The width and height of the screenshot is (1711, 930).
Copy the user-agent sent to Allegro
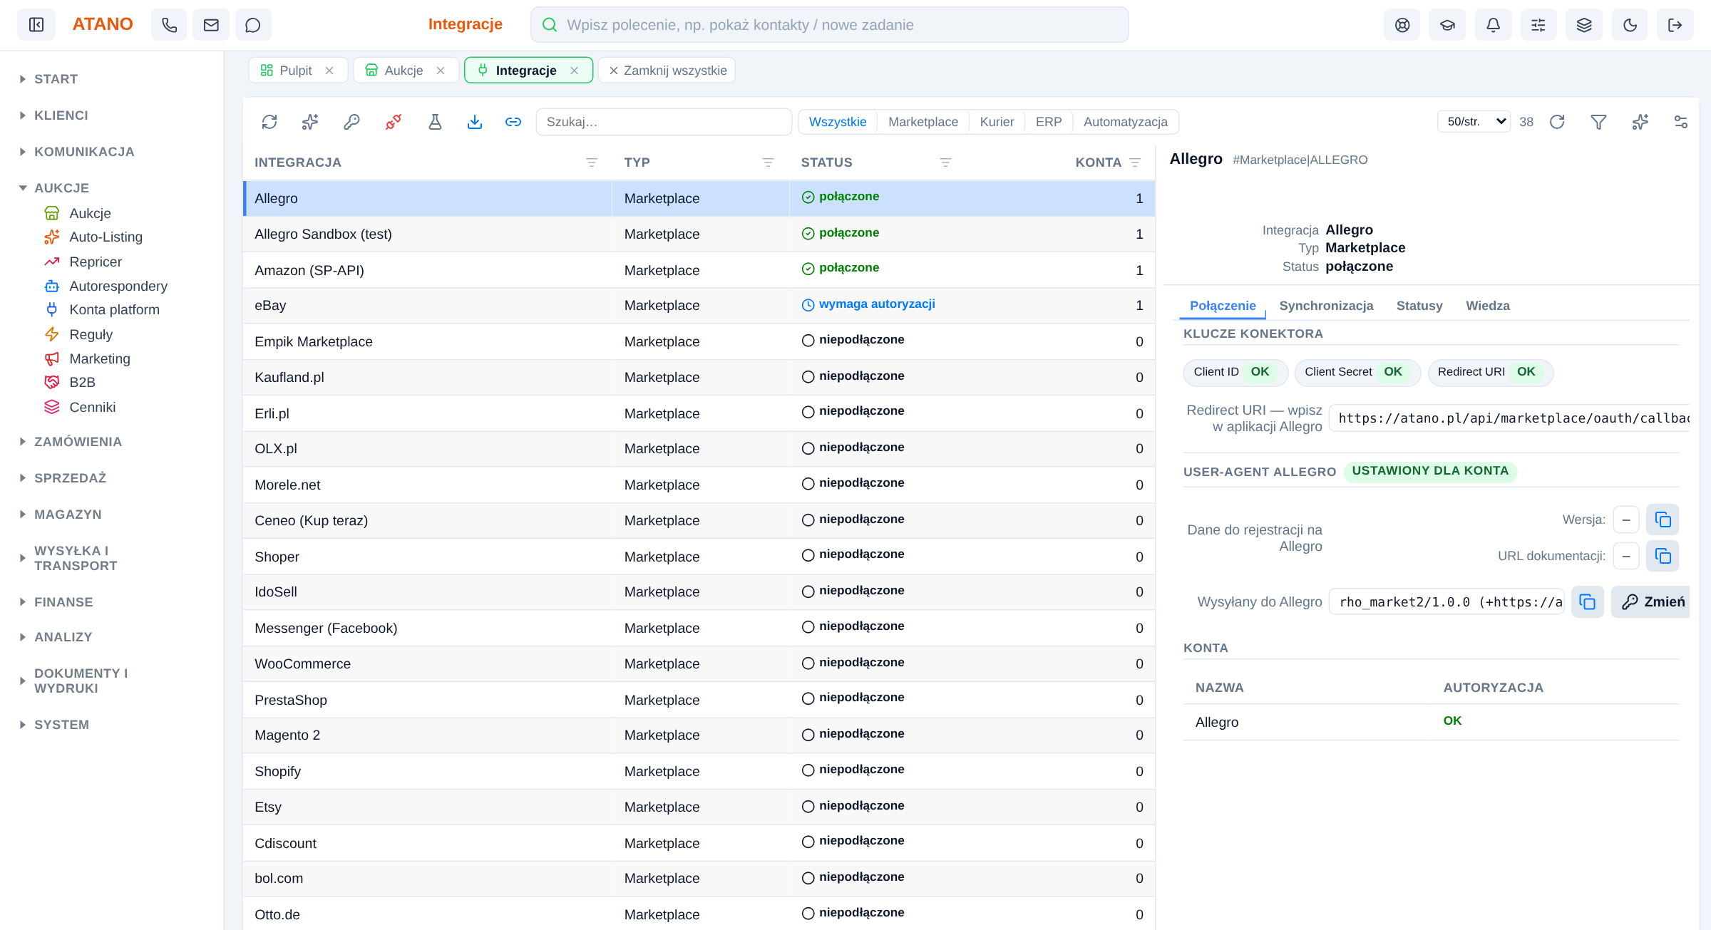click(1588, 602)
